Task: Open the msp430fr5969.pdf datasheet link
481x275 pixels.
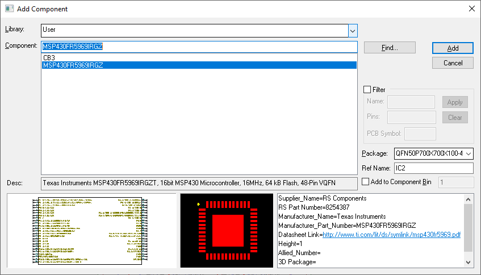Action: (x=392, y=235)
